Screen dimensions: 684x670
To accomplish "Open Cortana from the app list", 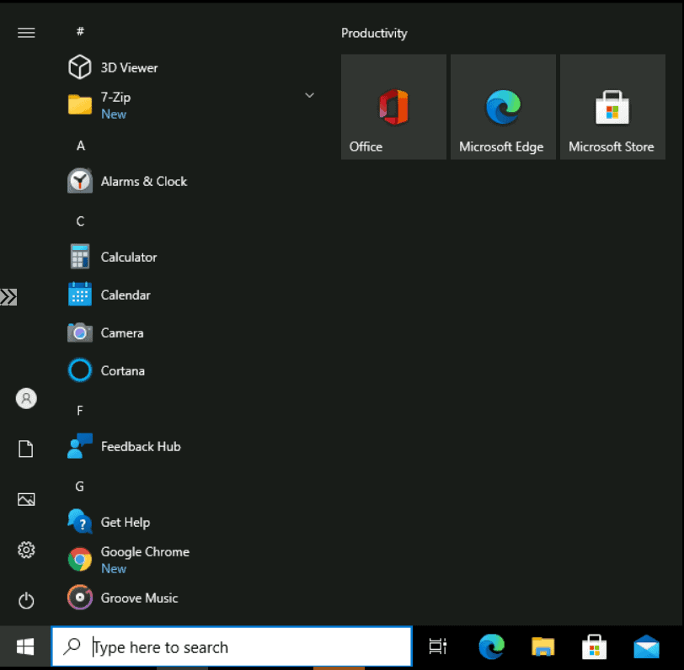I will 122,370.
